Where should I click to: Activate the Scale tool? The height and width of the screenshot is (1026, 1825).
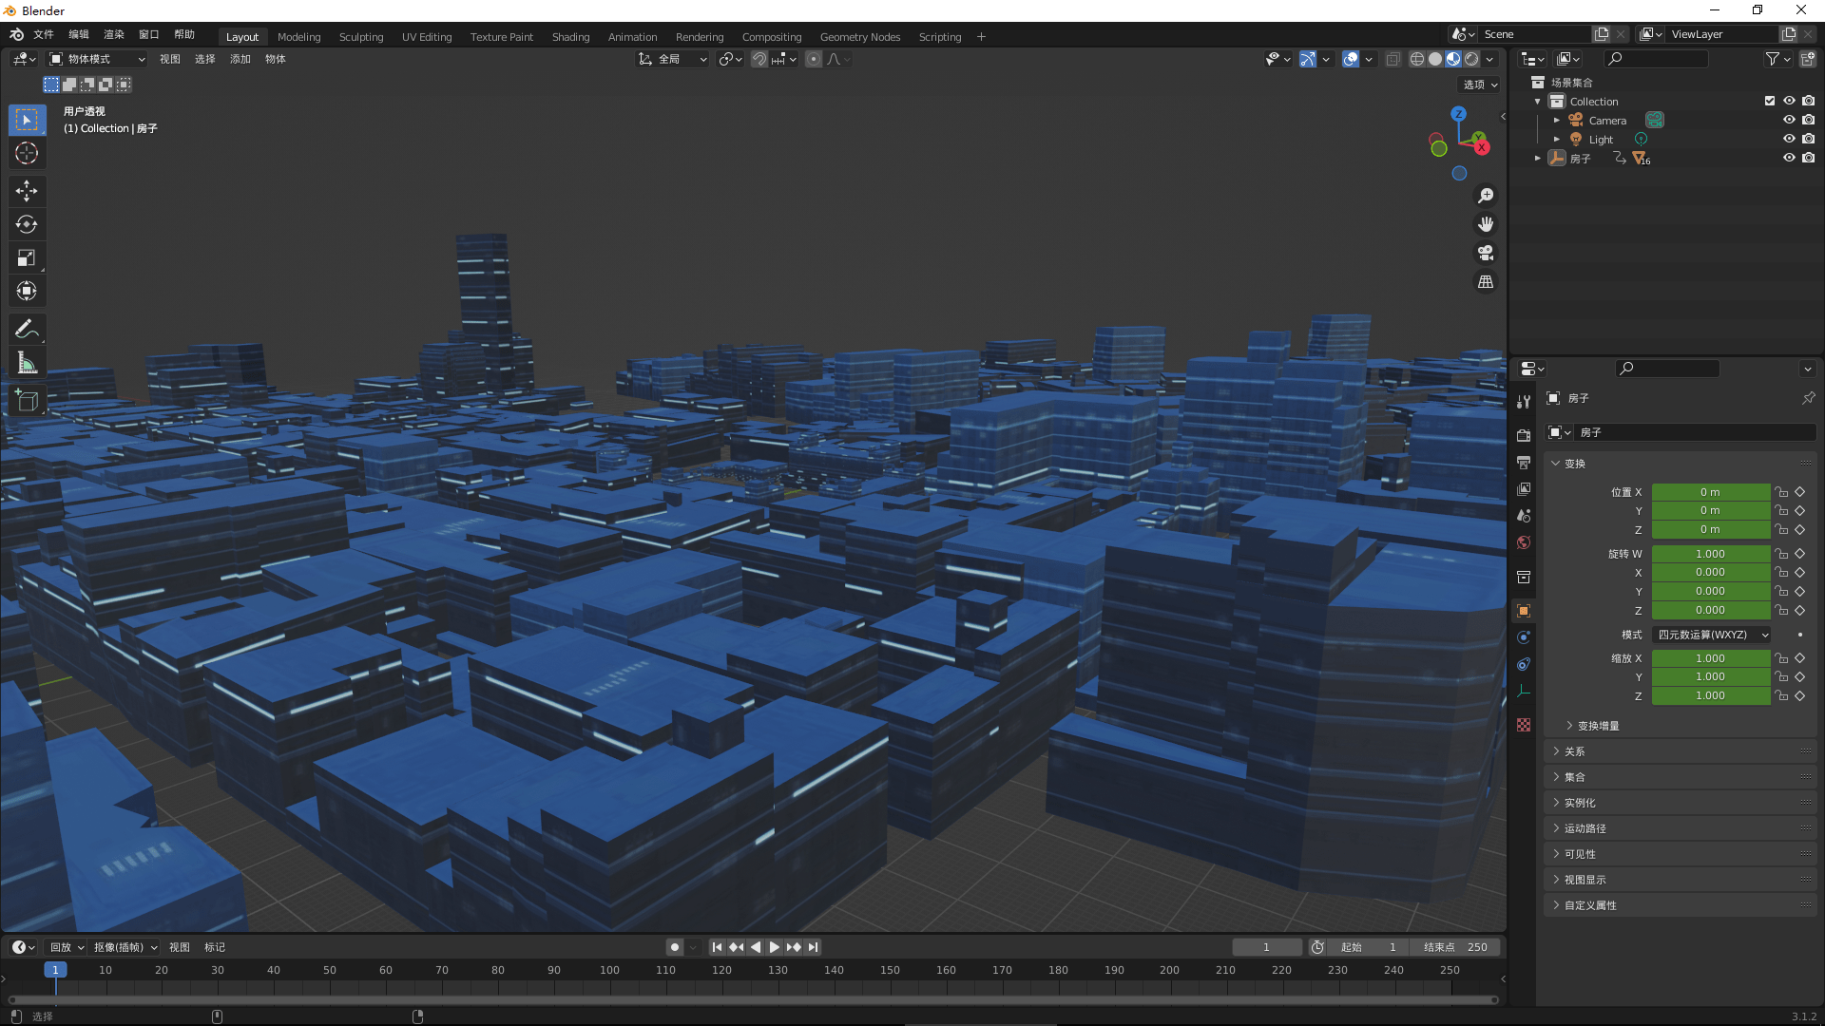click(x=27, y=257)
